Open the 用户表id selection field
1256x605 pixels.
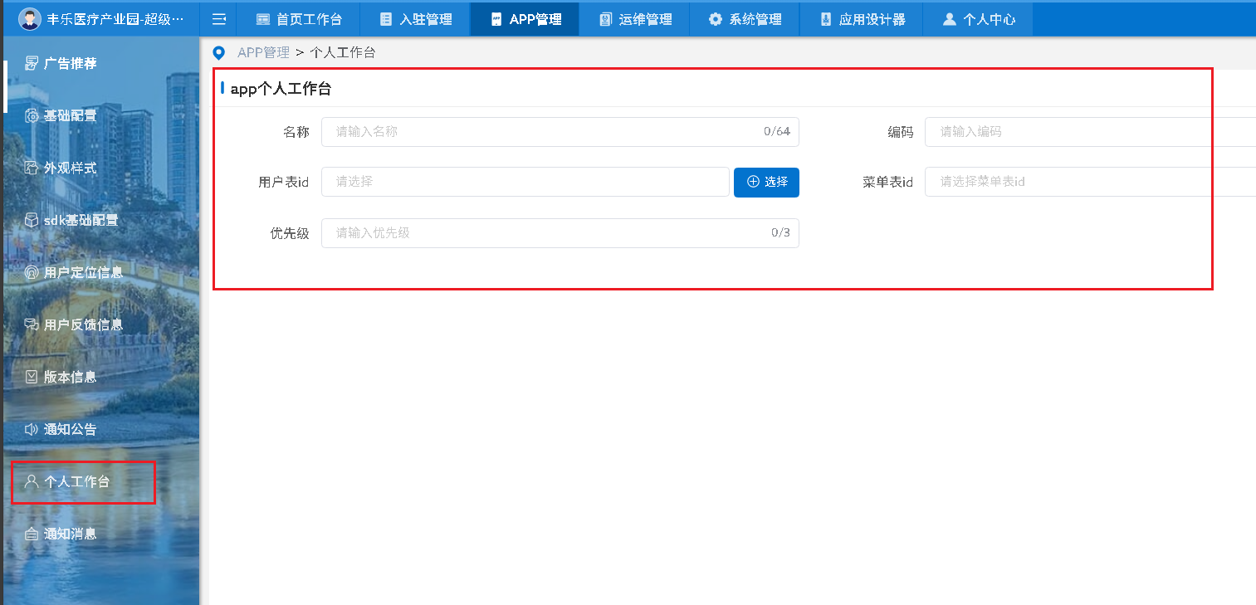[525, 182]
